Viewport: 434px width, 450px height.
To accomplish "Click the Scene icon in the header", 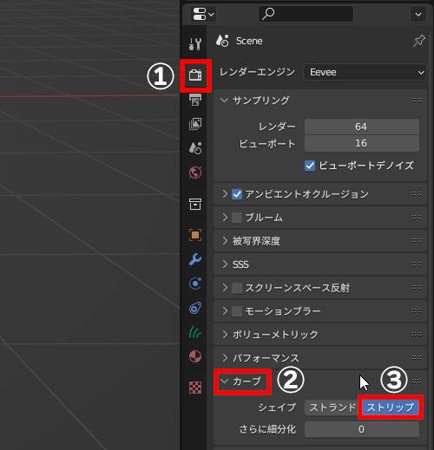I will [222, 41].
